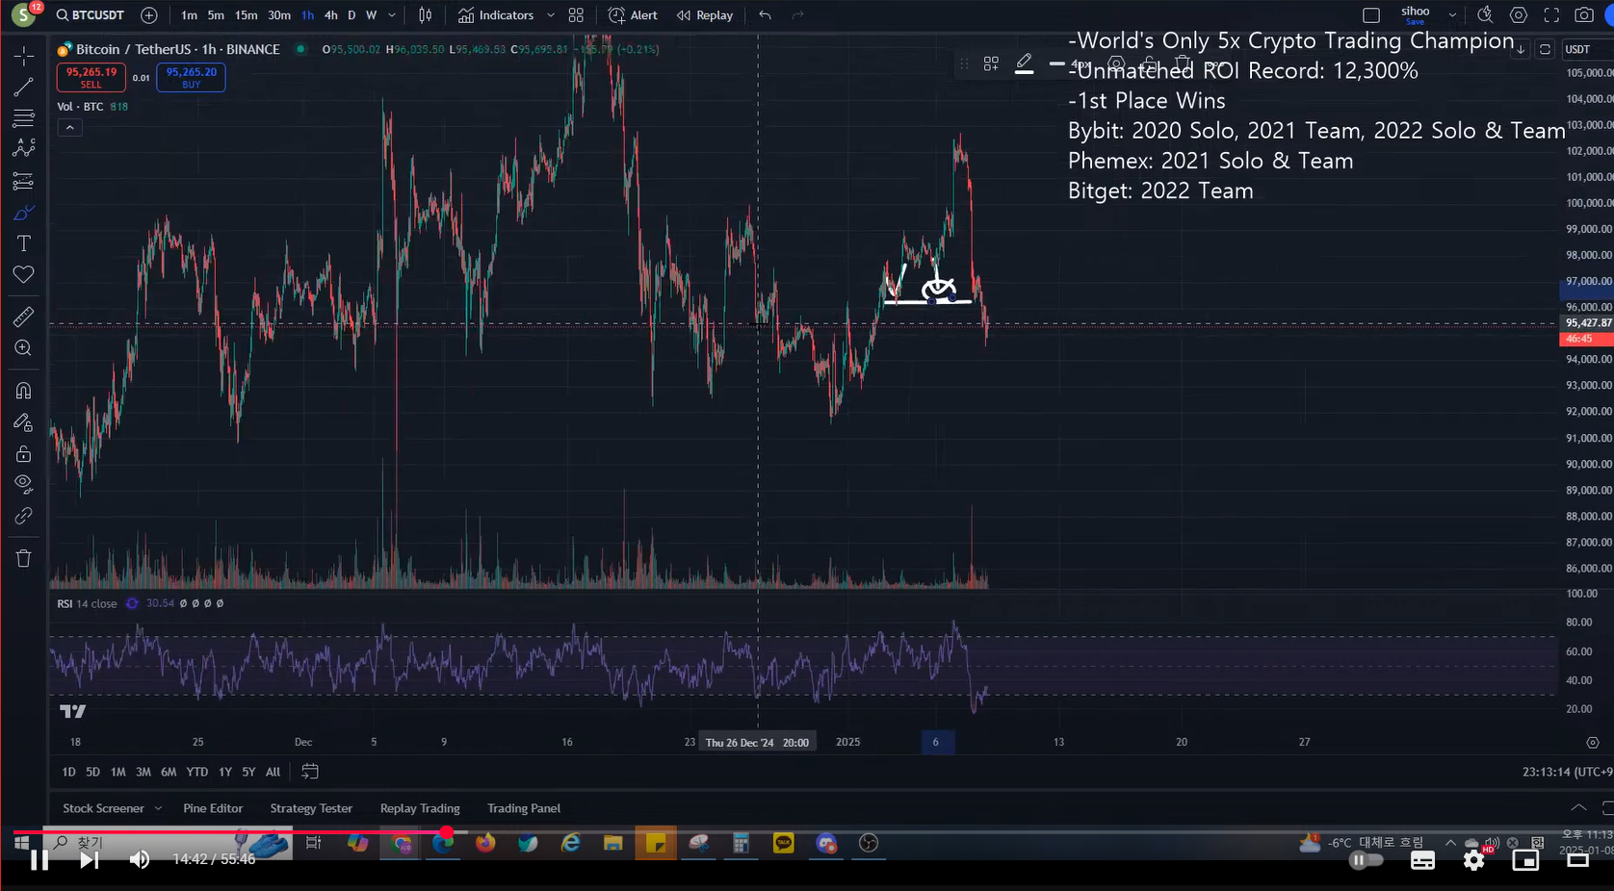Open the Strategy Tester tab
This screenshot has height=891, width=1614.
[311, 808]
